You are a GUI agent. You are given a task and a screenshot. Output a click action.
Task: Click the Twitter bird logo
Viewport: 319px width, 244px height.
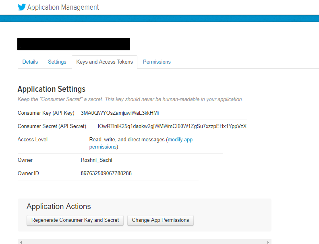coord(22,7)
